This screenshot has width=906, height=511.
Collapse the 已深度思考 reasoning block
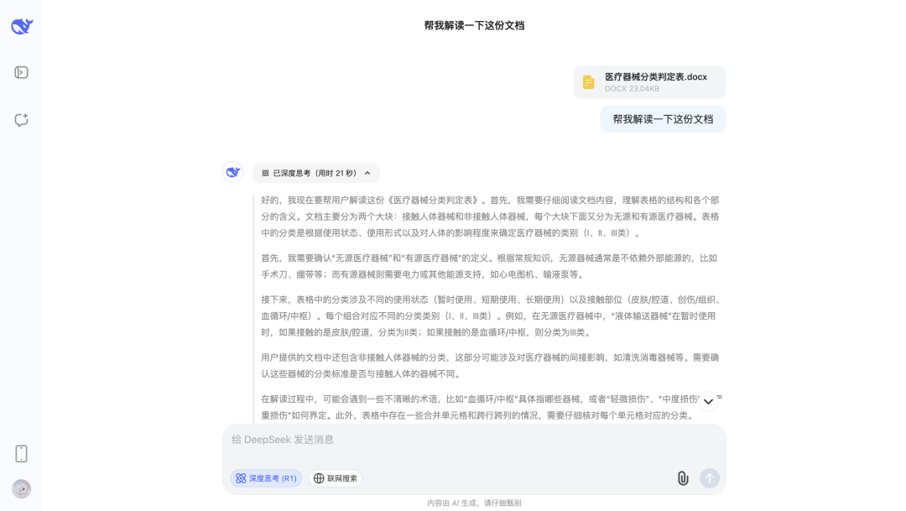click(x=316, y=173)
